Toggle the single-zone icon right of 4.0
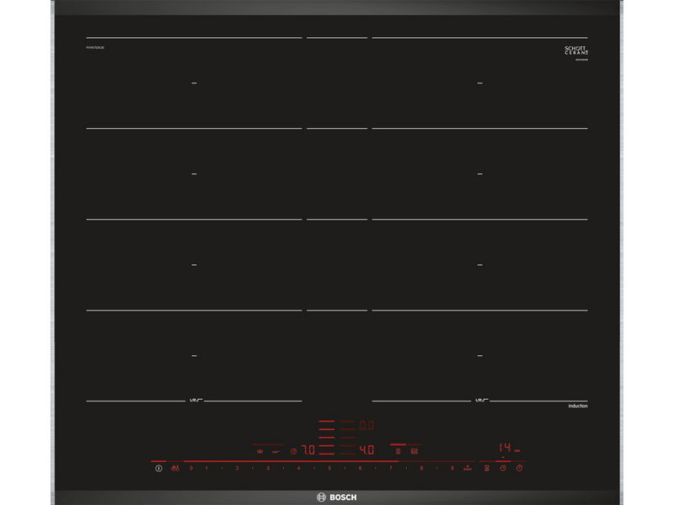This screenshot has height=505, width=674. 398,451
